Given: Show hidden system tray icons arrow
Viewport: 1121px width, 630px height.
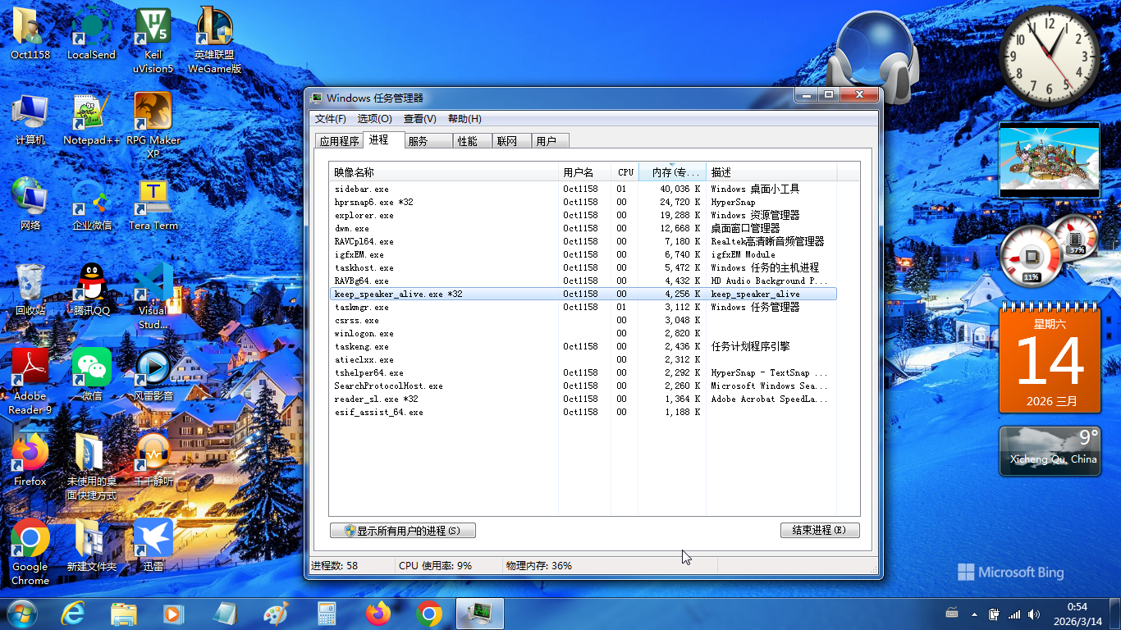Looking at the screenshot, I should point(974,614).
